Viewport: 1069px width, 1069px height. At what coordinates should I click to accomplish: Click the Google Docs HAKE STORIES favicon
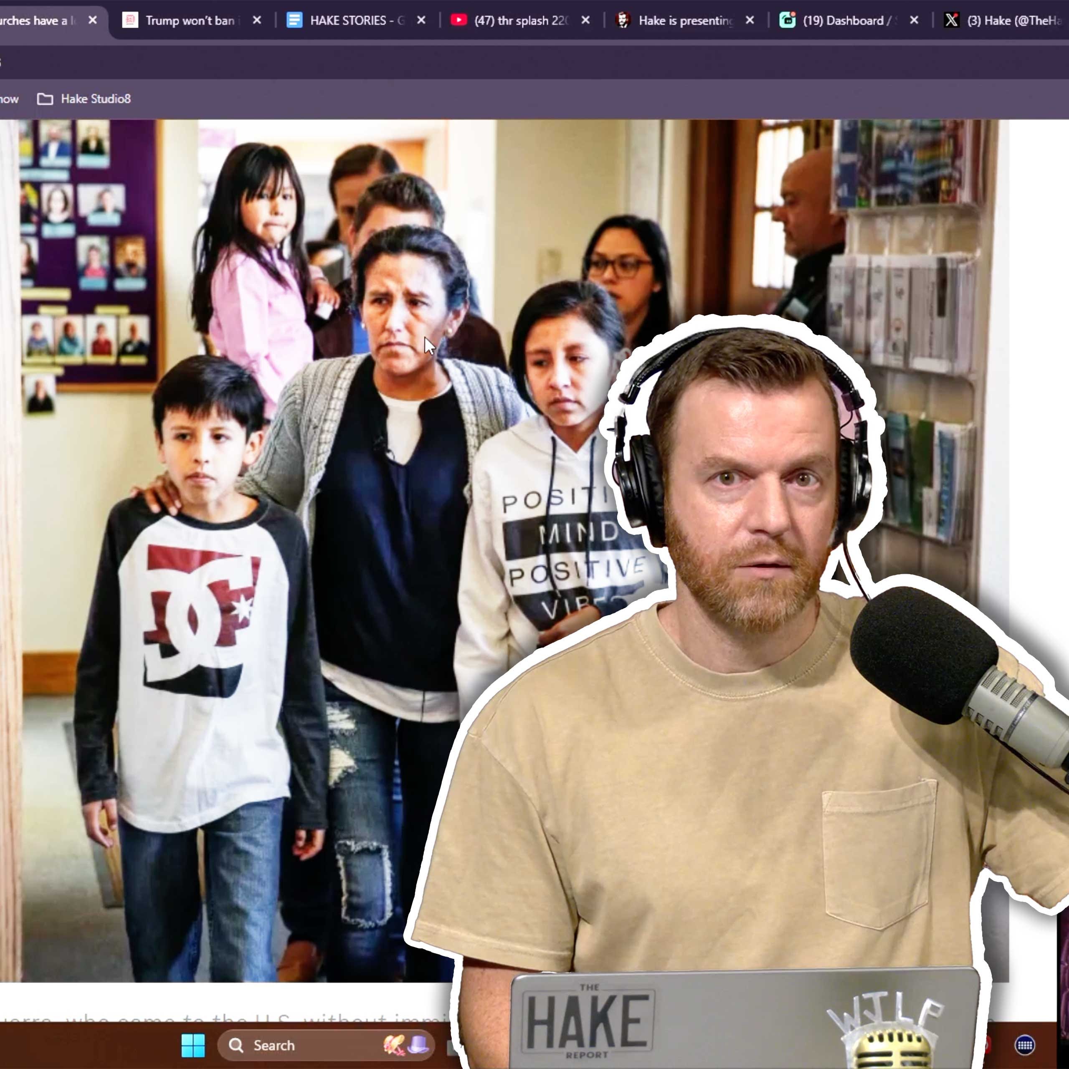[x=294, y=20]
